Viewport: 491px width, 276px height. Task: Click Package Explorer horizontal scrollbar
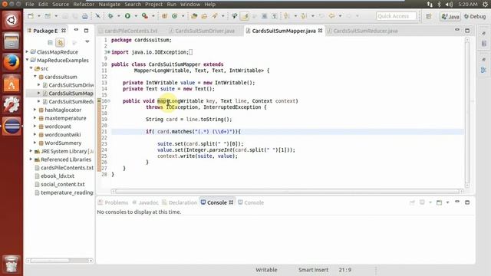[x=60, y=261]
